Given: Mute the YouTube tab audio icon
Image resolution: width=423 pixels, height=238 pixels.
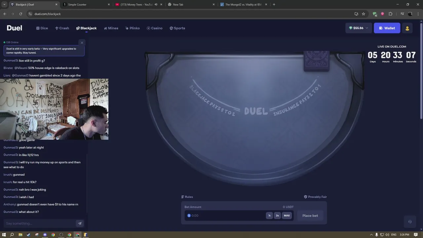Looking at the screenshot, I should point(156,5).
